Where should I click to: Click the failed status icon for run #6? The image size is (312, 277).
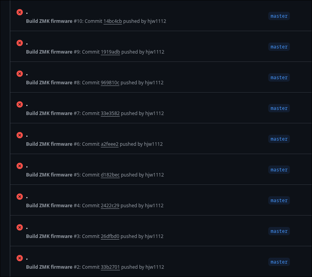(x=20, y=135)
